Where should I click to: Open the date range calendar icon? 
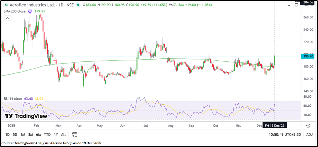click(75, 135)
